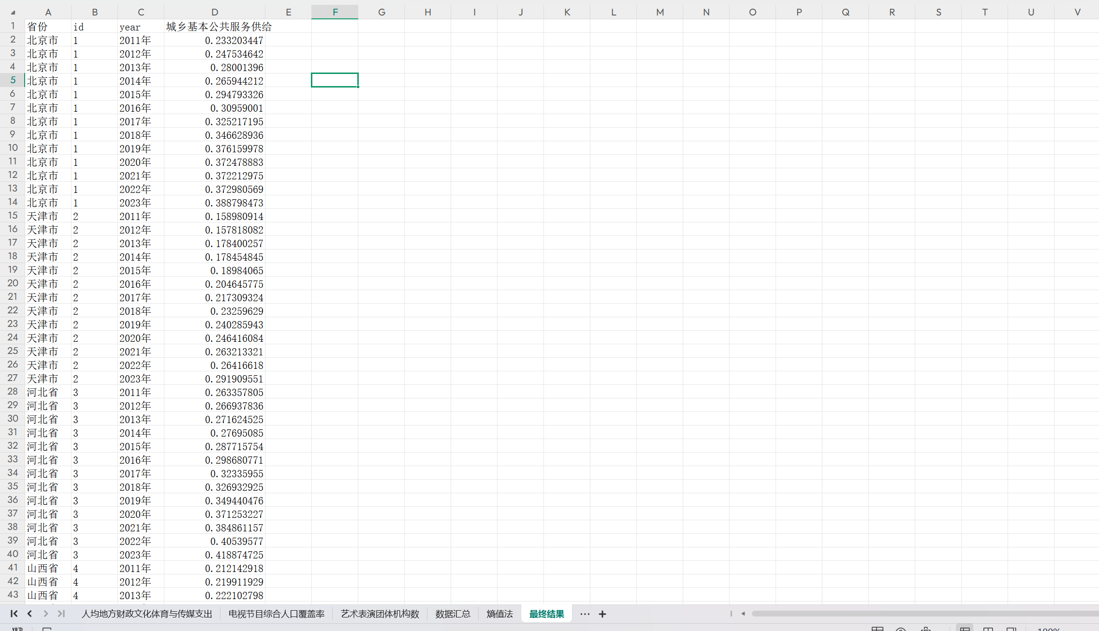Add a new sheet with plus icon
This screenshot has height=631, width=1099.
pos(602,614)
